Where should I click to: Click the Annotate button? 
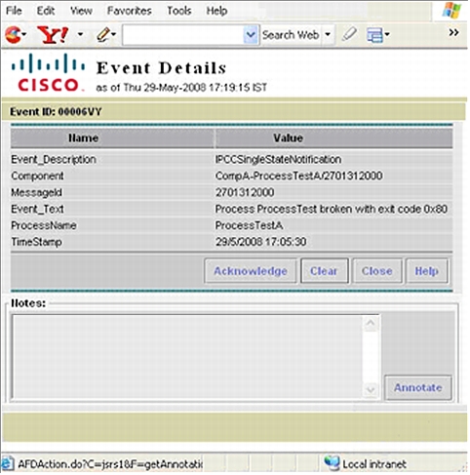coord(418,387)
